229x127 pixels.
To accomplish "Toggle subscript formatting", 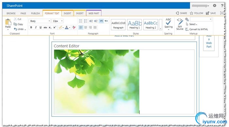I will coord(50,27).
